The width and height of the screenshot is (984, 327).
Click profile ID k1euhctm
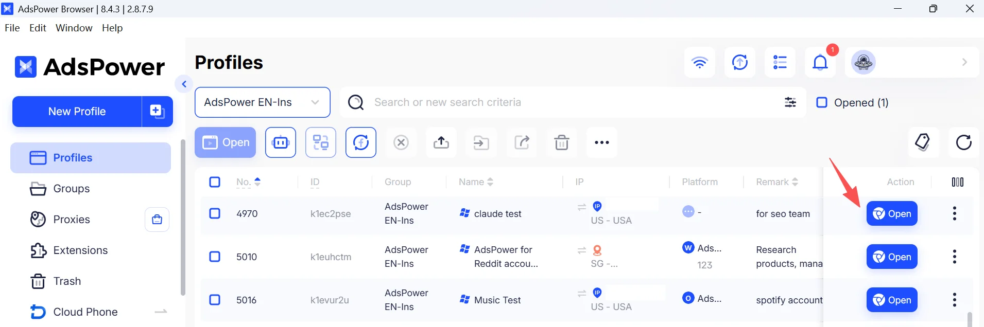tap(331, 257)
